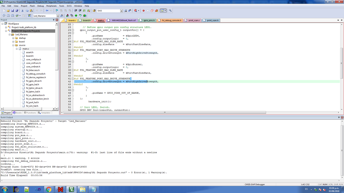Open Manage Multi-Project Workspace icon
The height and width of the screenshot is (193, 344).
[x=72, y=15]
